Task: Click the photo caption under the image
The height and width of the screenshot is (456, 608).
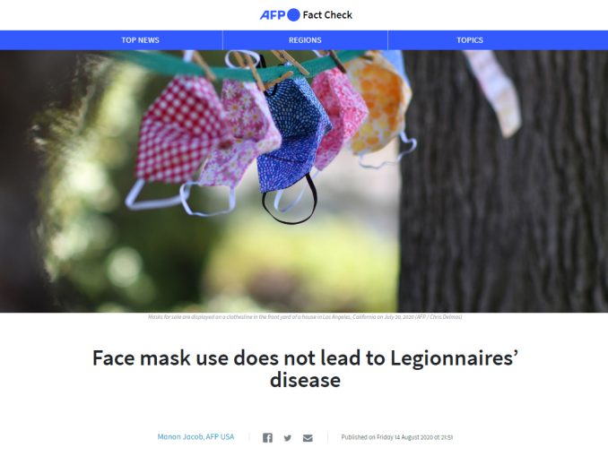Action: 305,317
